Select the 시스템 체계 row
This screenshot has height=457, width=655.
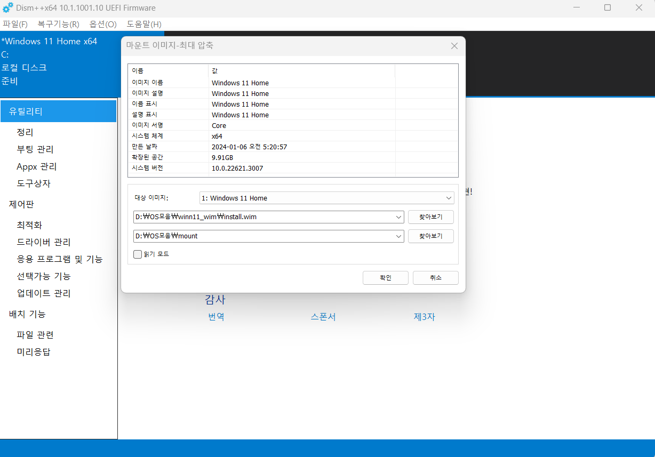pyautogui.click(x=293, y=136)
